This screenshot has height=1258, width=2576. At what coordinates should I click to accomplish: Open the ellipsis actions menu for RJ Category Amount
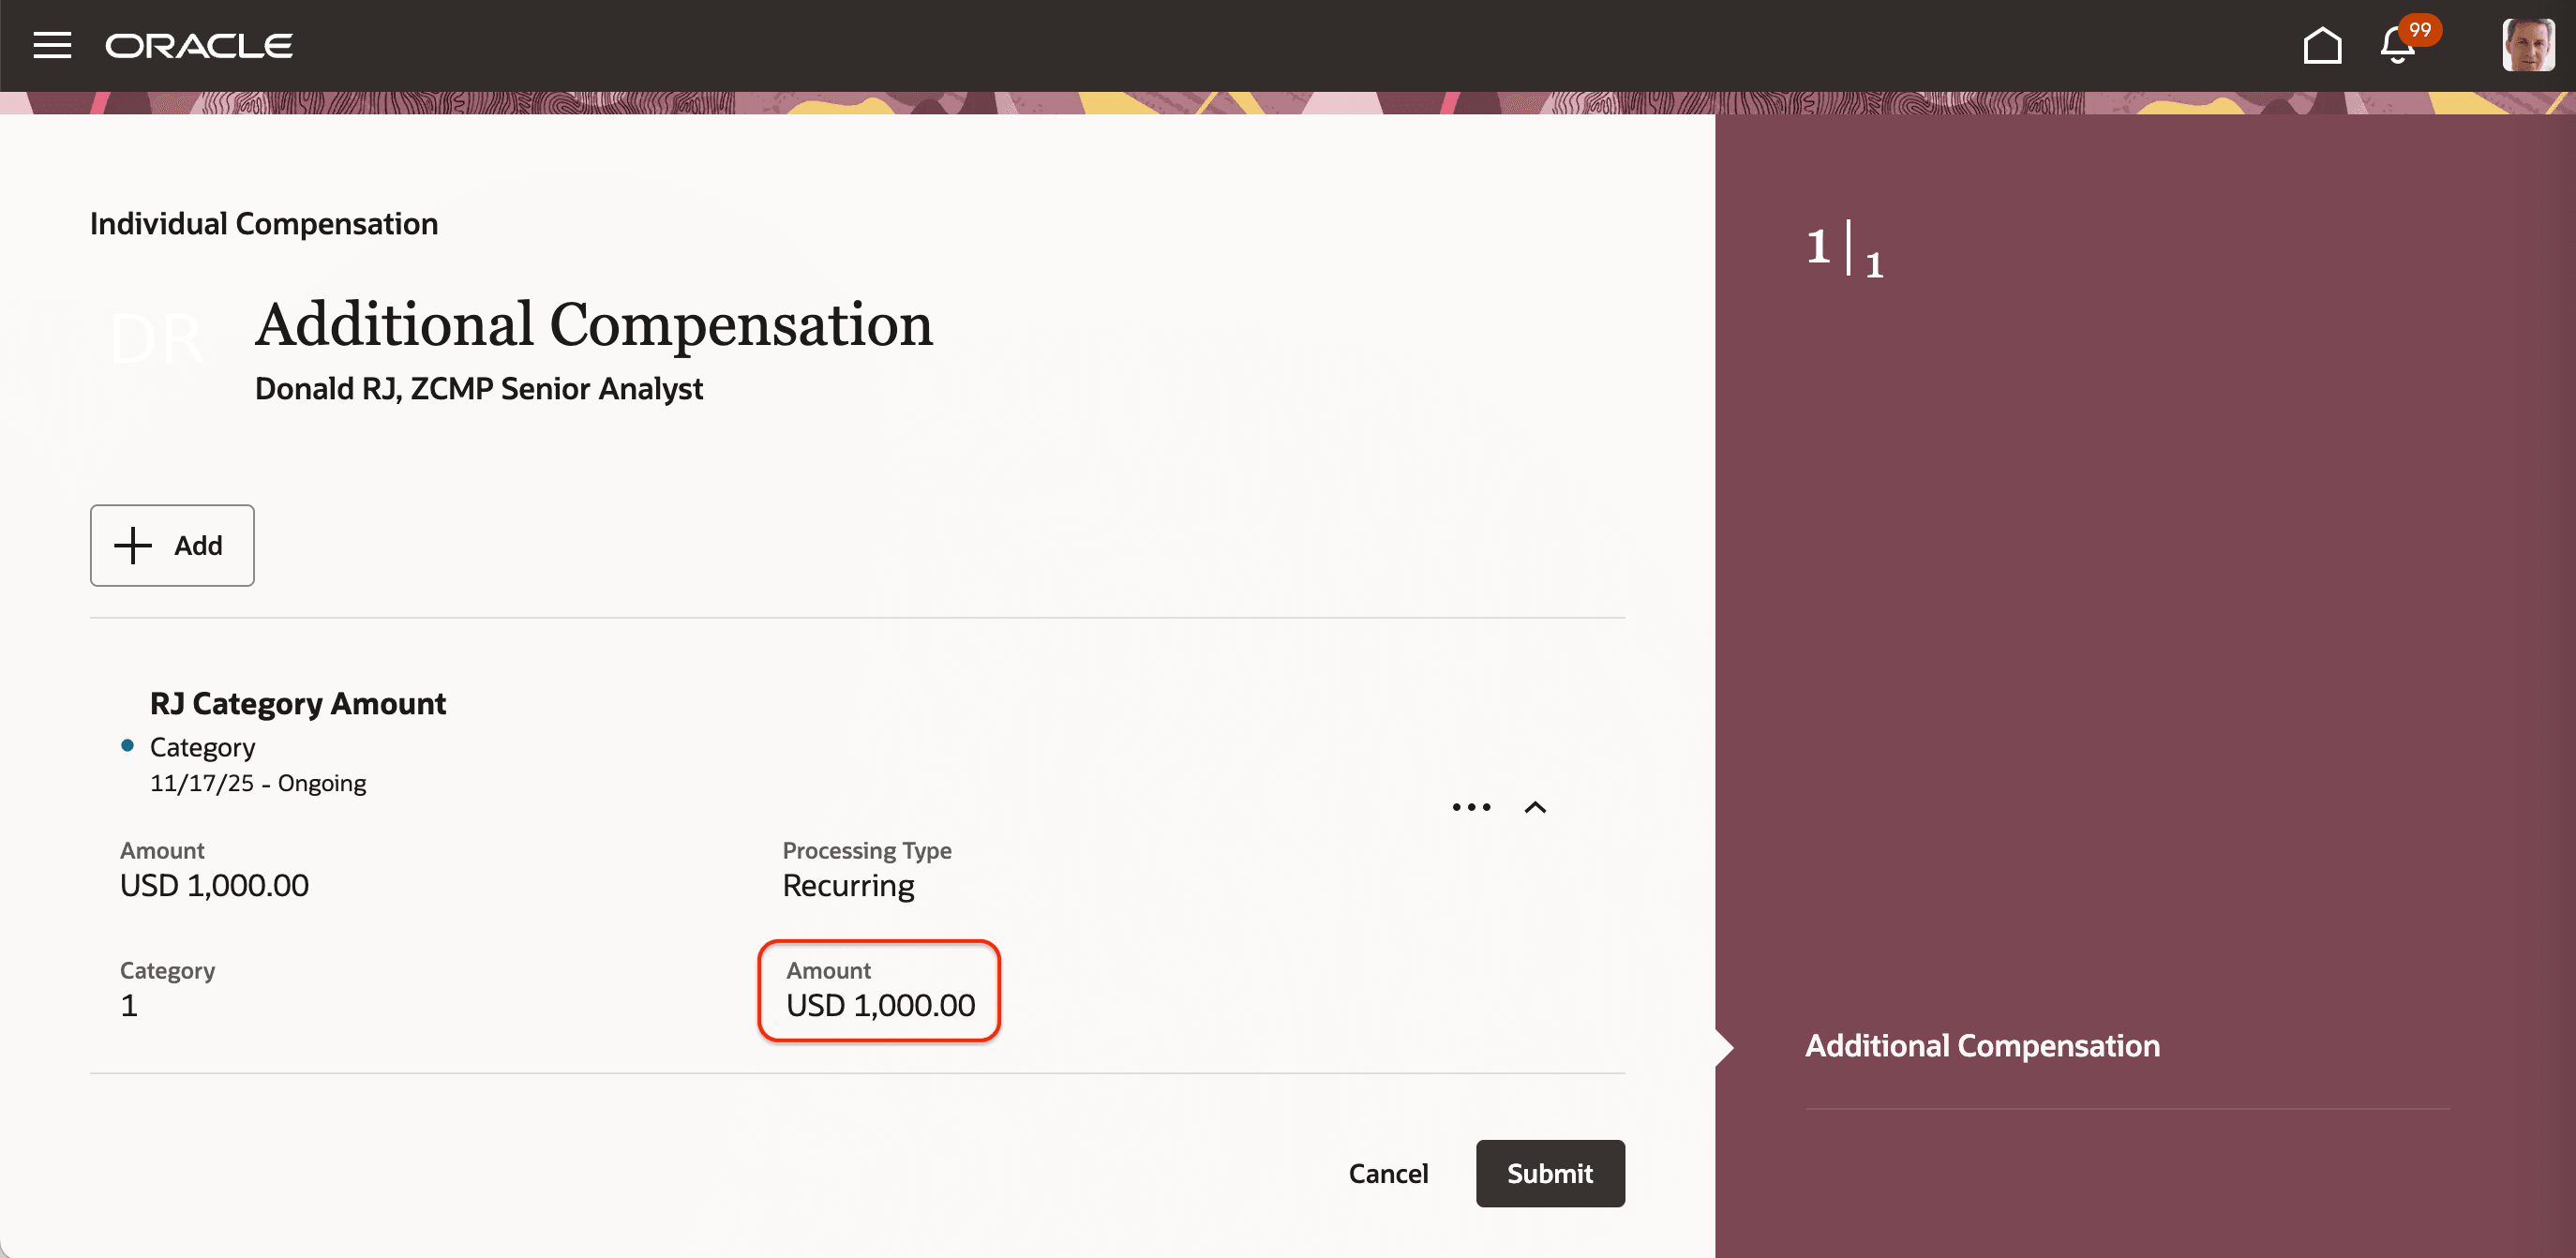click(1470, 806)
